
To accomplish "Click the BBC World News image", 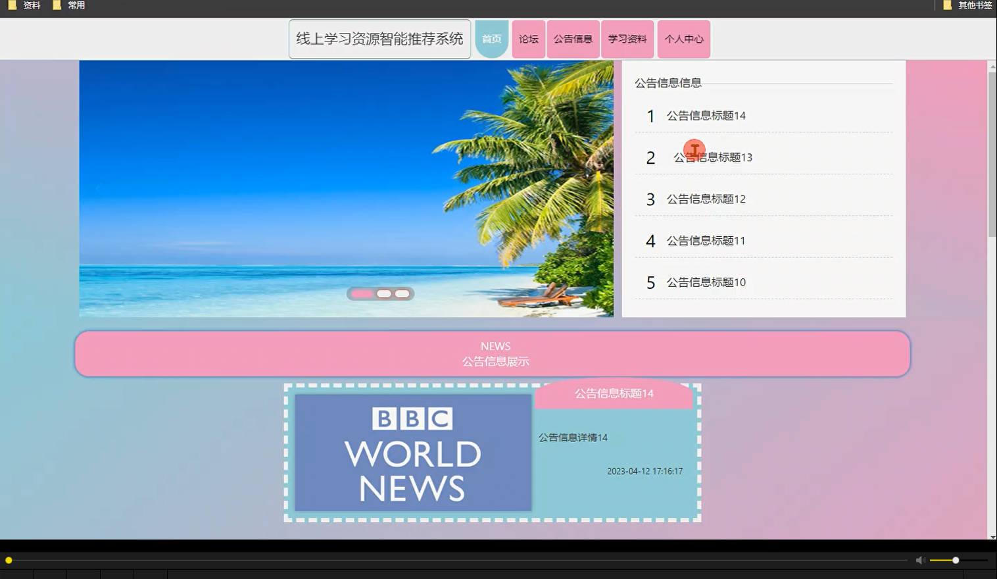I will point(412,452).
